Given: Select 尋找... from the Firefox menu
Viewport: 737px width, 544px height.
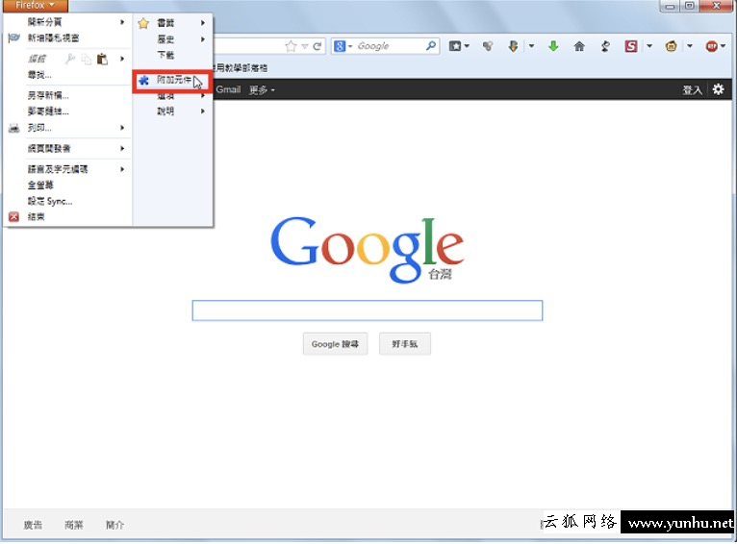Looking at the screenshot, I should coord(39,75).
